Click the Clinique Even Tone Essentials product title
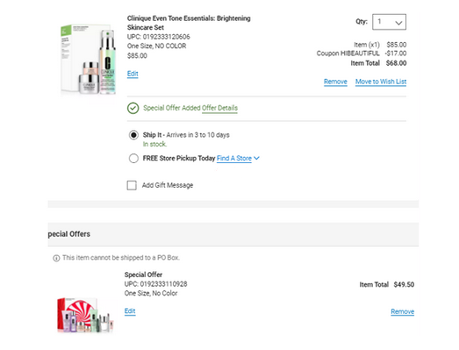Screen dimensions: 459x350 (x=189, y=23)
